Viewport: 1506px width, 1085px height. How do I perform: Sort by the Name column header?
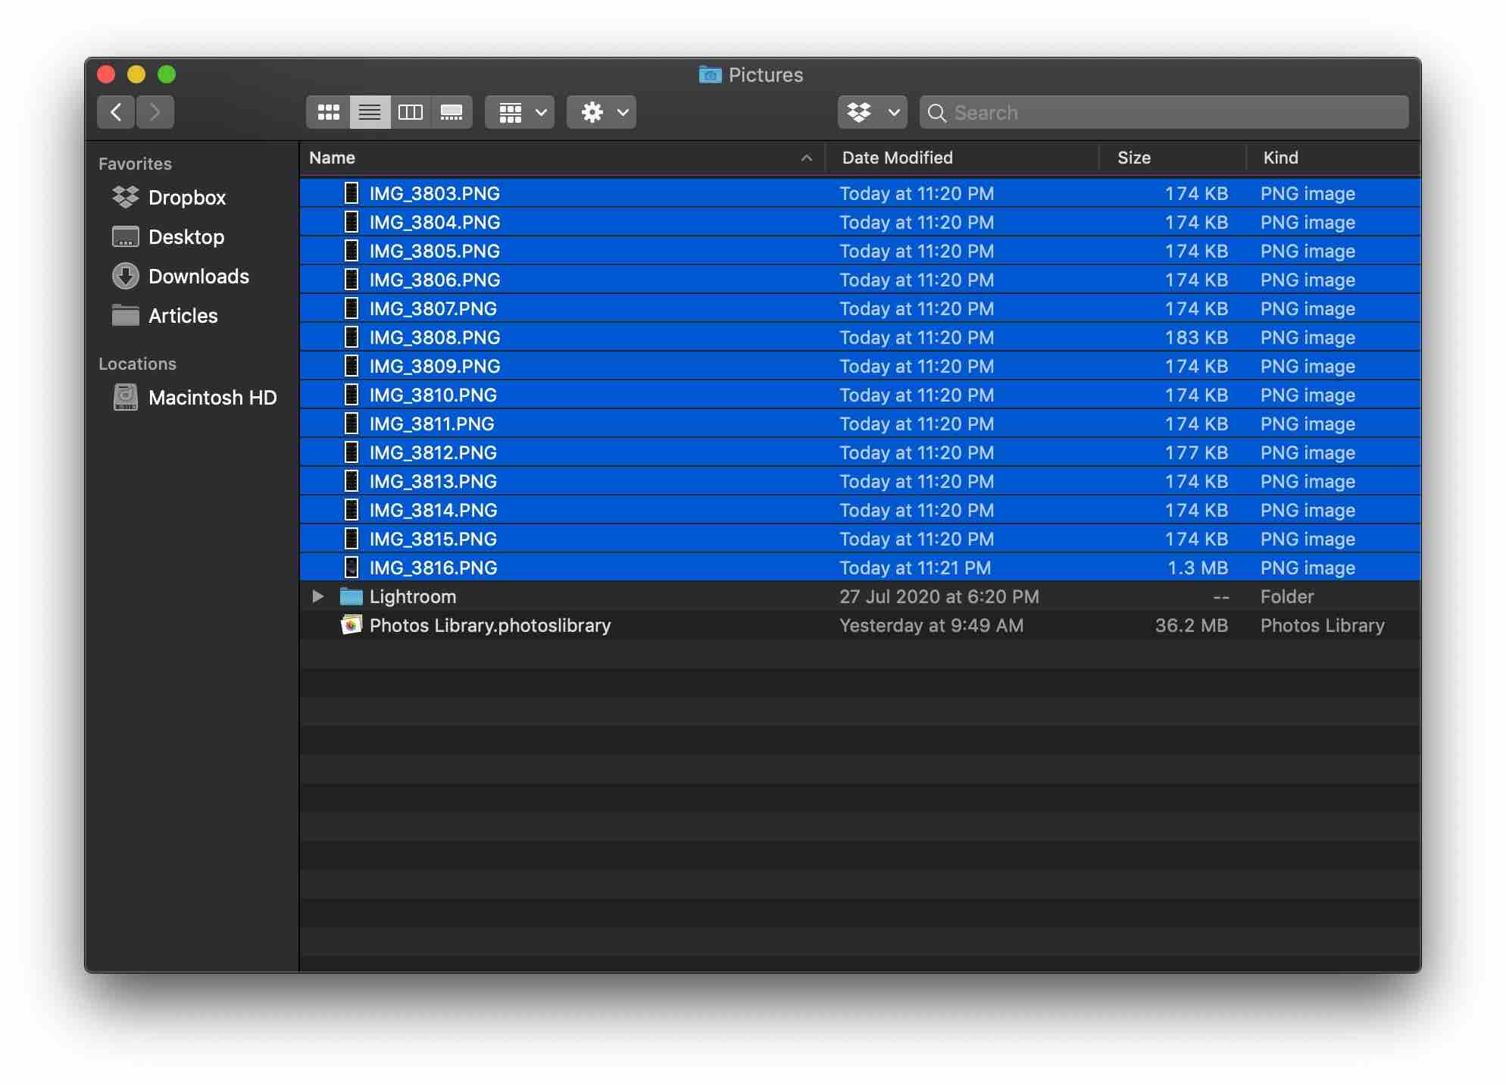tap(333, 158)
